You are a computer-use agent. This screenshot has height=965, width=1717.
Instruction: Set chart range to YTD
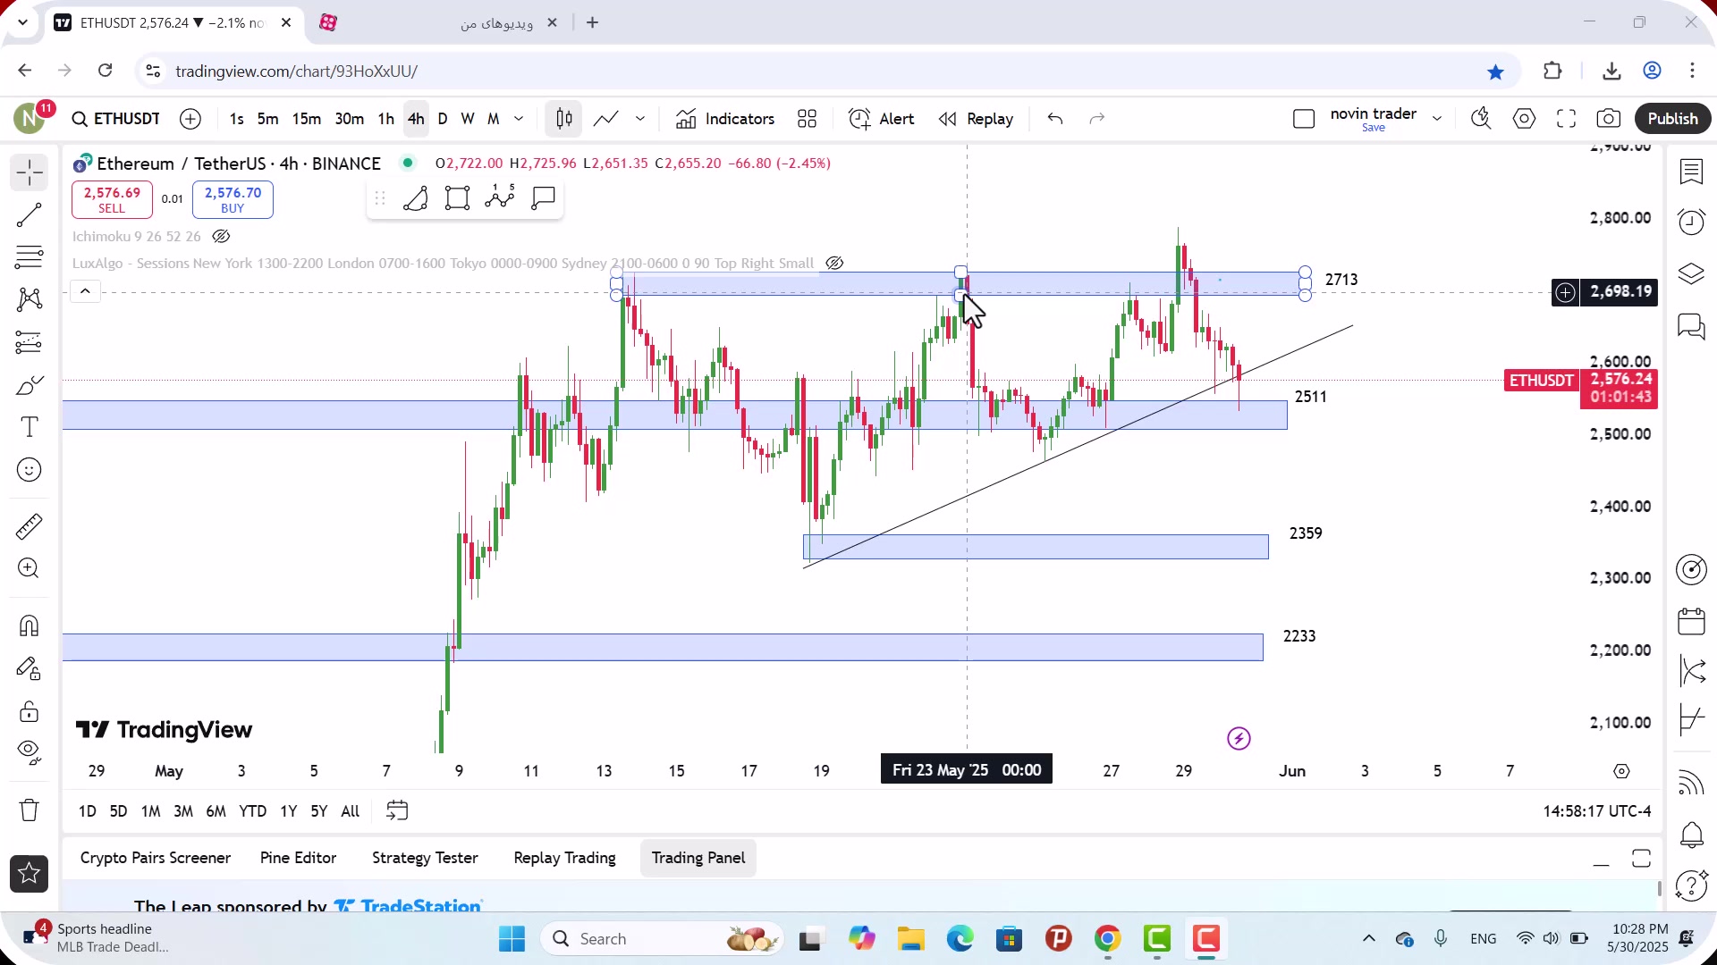pyautogui.click(x=252, y=811)
